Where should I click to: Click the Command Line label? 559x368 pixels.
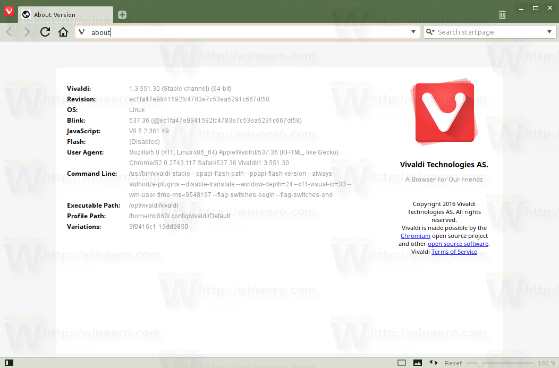pos(92,174)
